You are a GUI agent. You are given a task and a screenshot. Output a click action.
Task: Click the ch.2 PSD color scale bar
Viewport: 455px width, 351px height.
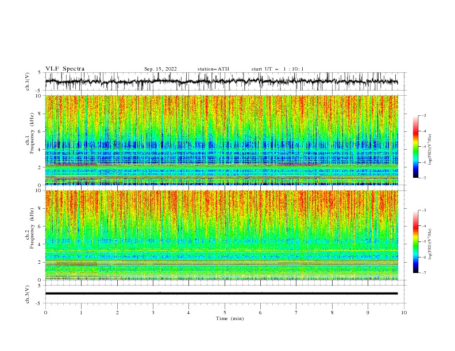click(x=415, y=241)
